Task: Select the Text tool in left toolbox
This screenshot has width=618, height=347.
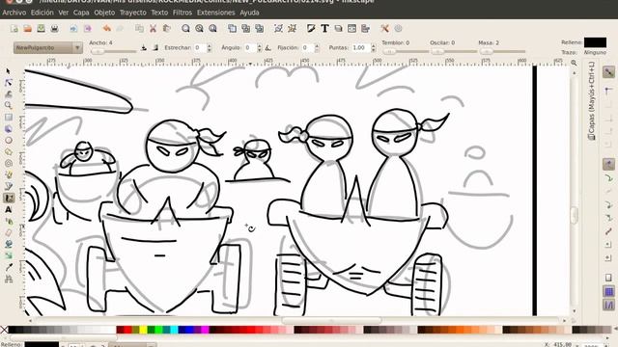Action: [9, 210]
